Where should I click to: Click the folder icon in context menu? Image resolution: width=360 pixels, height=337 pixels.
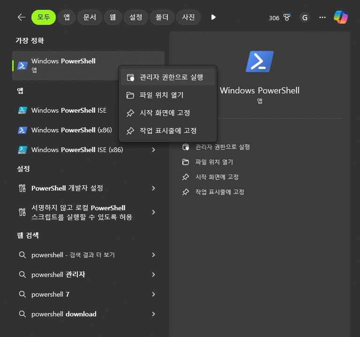pos(130,95)
